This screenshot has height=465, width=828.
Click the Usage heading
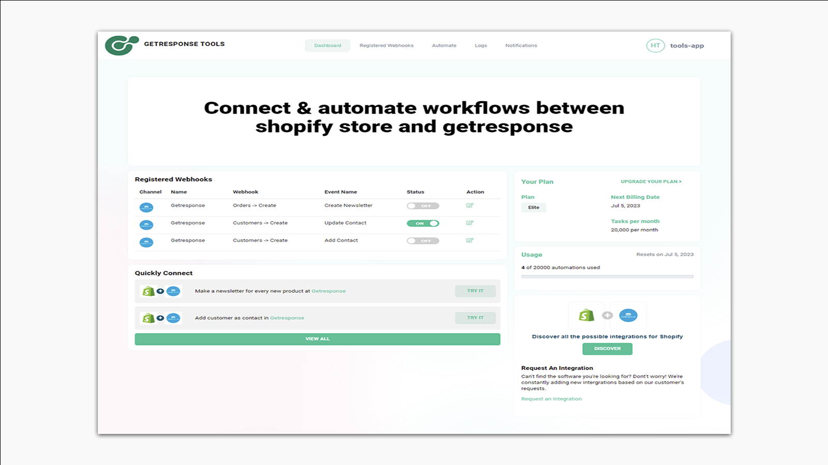[x=531, y=255]
